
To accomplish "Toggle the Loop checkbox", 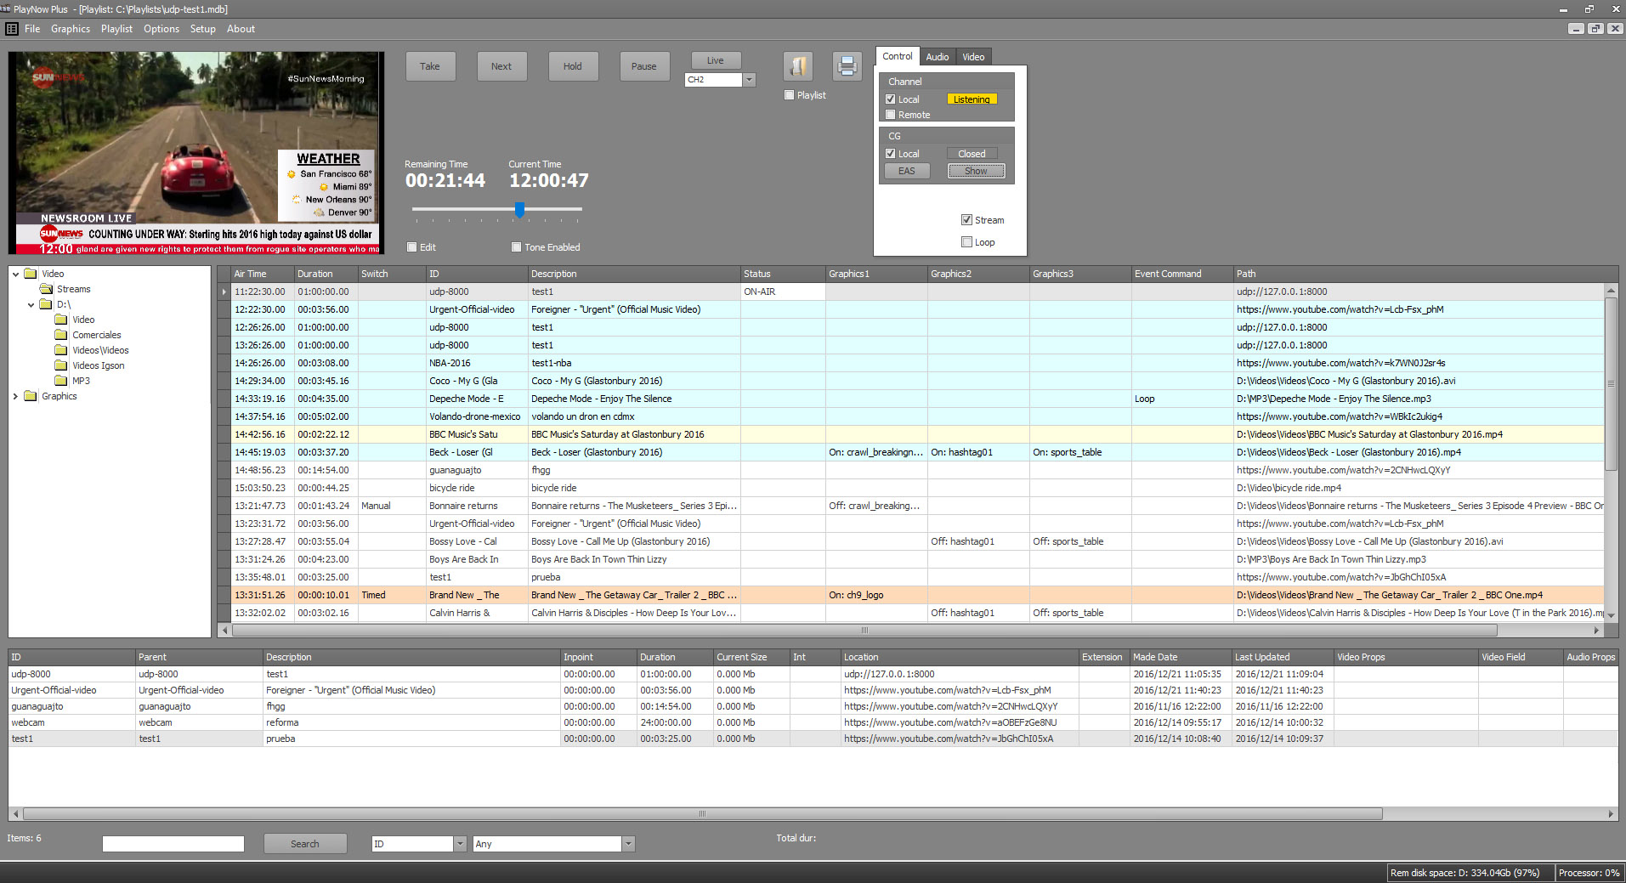I will point(966,242).
